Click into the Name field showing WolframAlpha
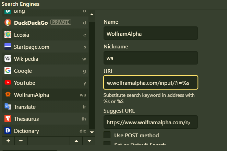 pyautogui.click(x=151, y=34)
